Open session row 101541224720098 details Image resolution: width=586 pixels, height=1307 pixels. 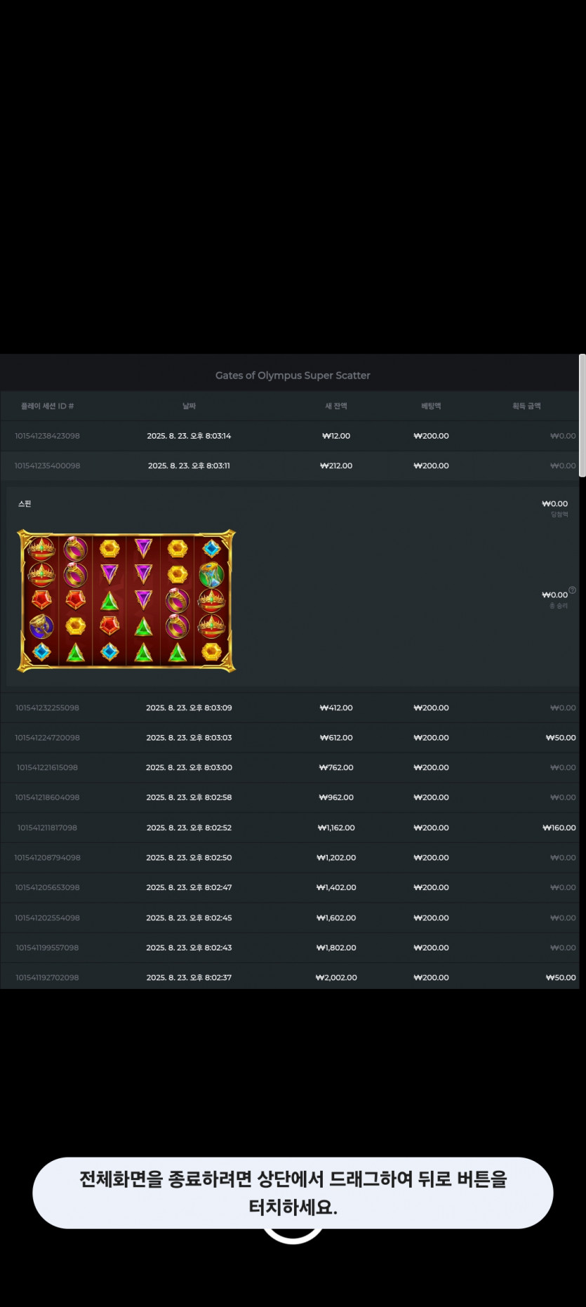[x=289, y=738]
